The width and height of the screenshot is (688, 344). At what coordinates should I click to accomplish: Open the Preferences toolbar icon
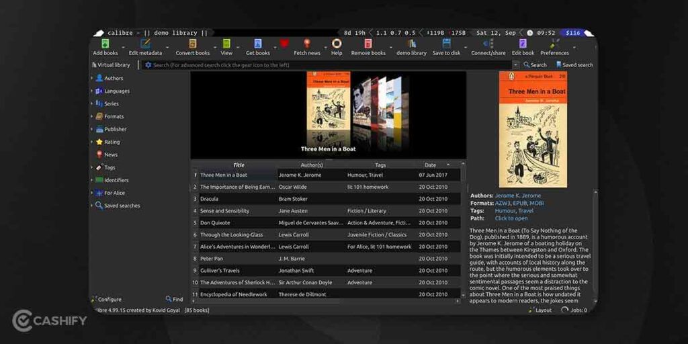click(x=554, y=44)
